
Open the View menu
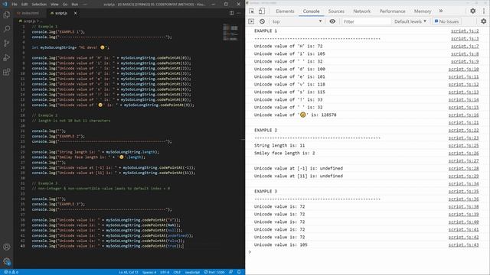[54, 5]
